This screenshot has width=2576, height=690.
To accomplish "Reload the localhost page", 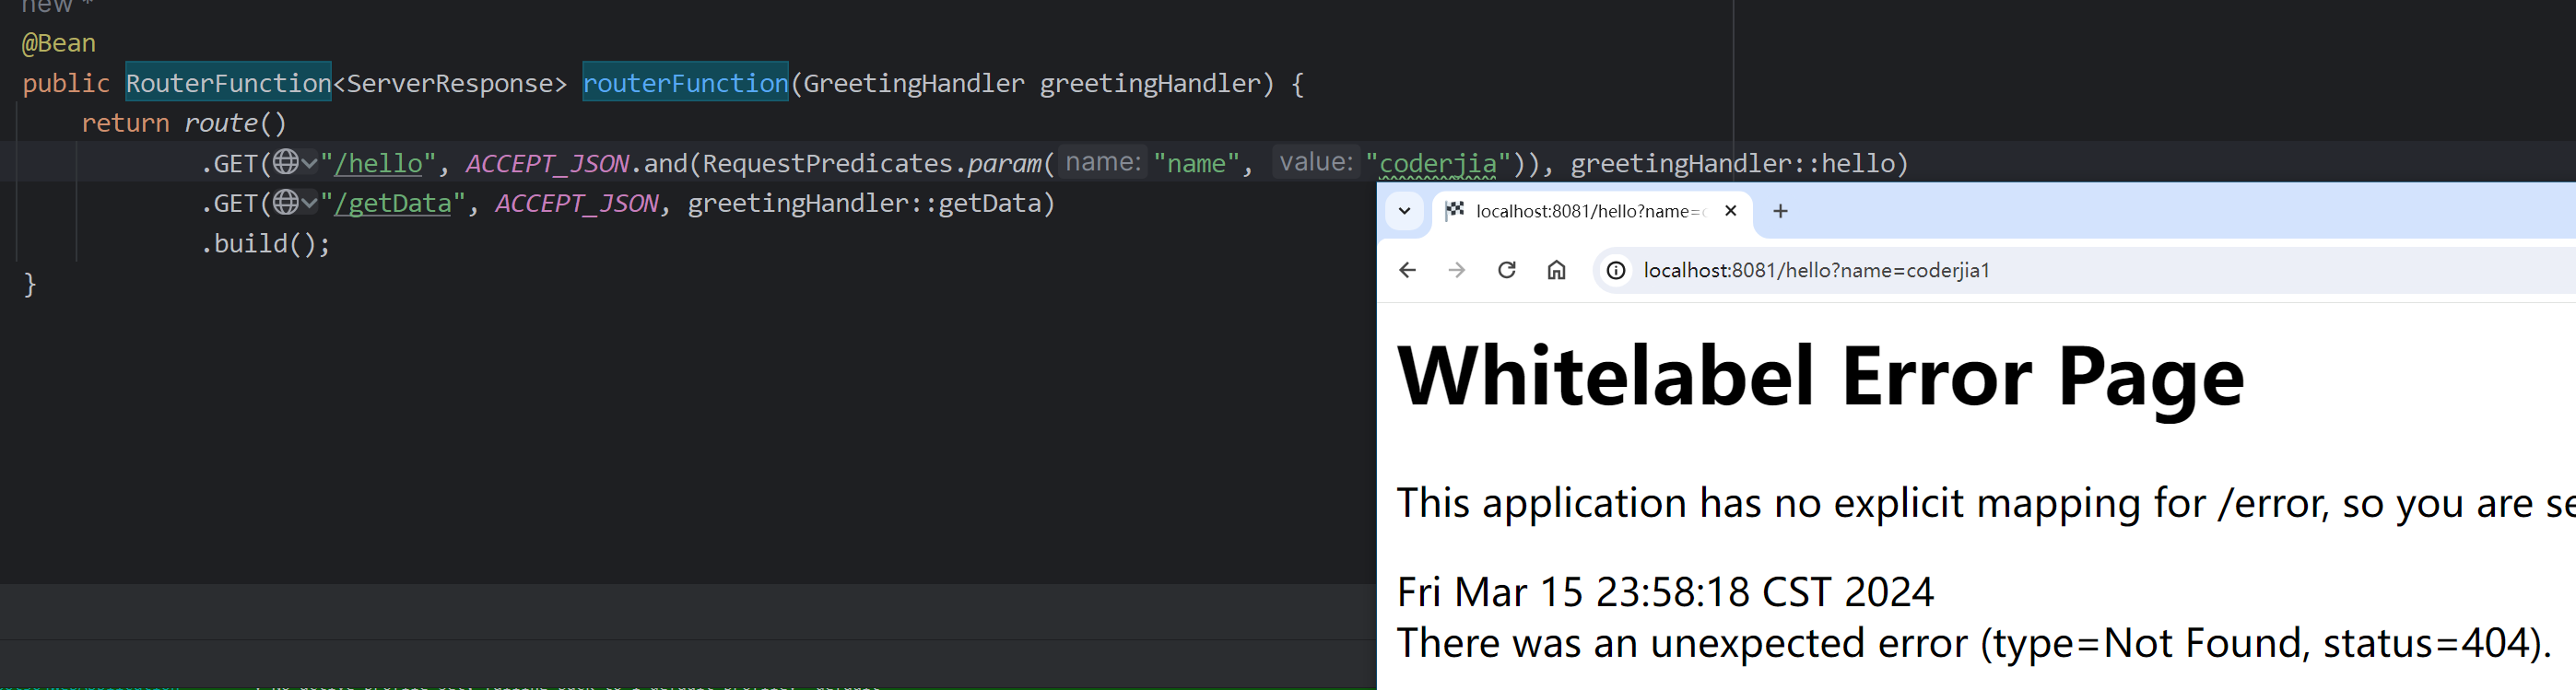I will (1507, 270).
